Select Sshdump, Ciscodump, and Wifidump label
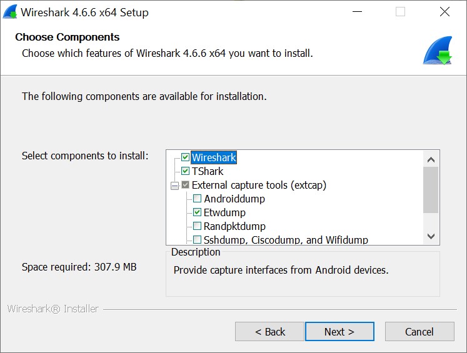The width and height of the screenshot is (467, 353). pos(286,240)
